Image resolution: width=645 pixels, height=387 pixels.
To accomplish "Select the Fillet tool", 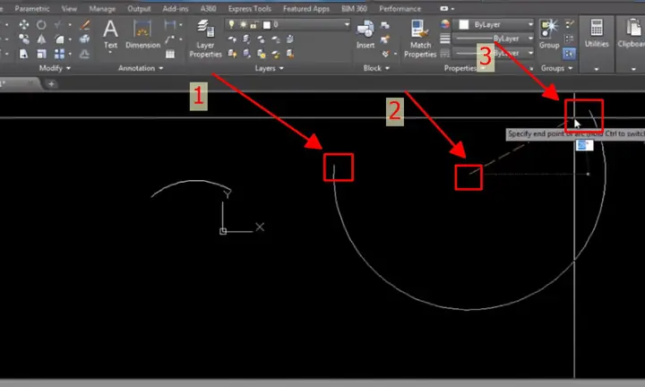I will [59, 39].
